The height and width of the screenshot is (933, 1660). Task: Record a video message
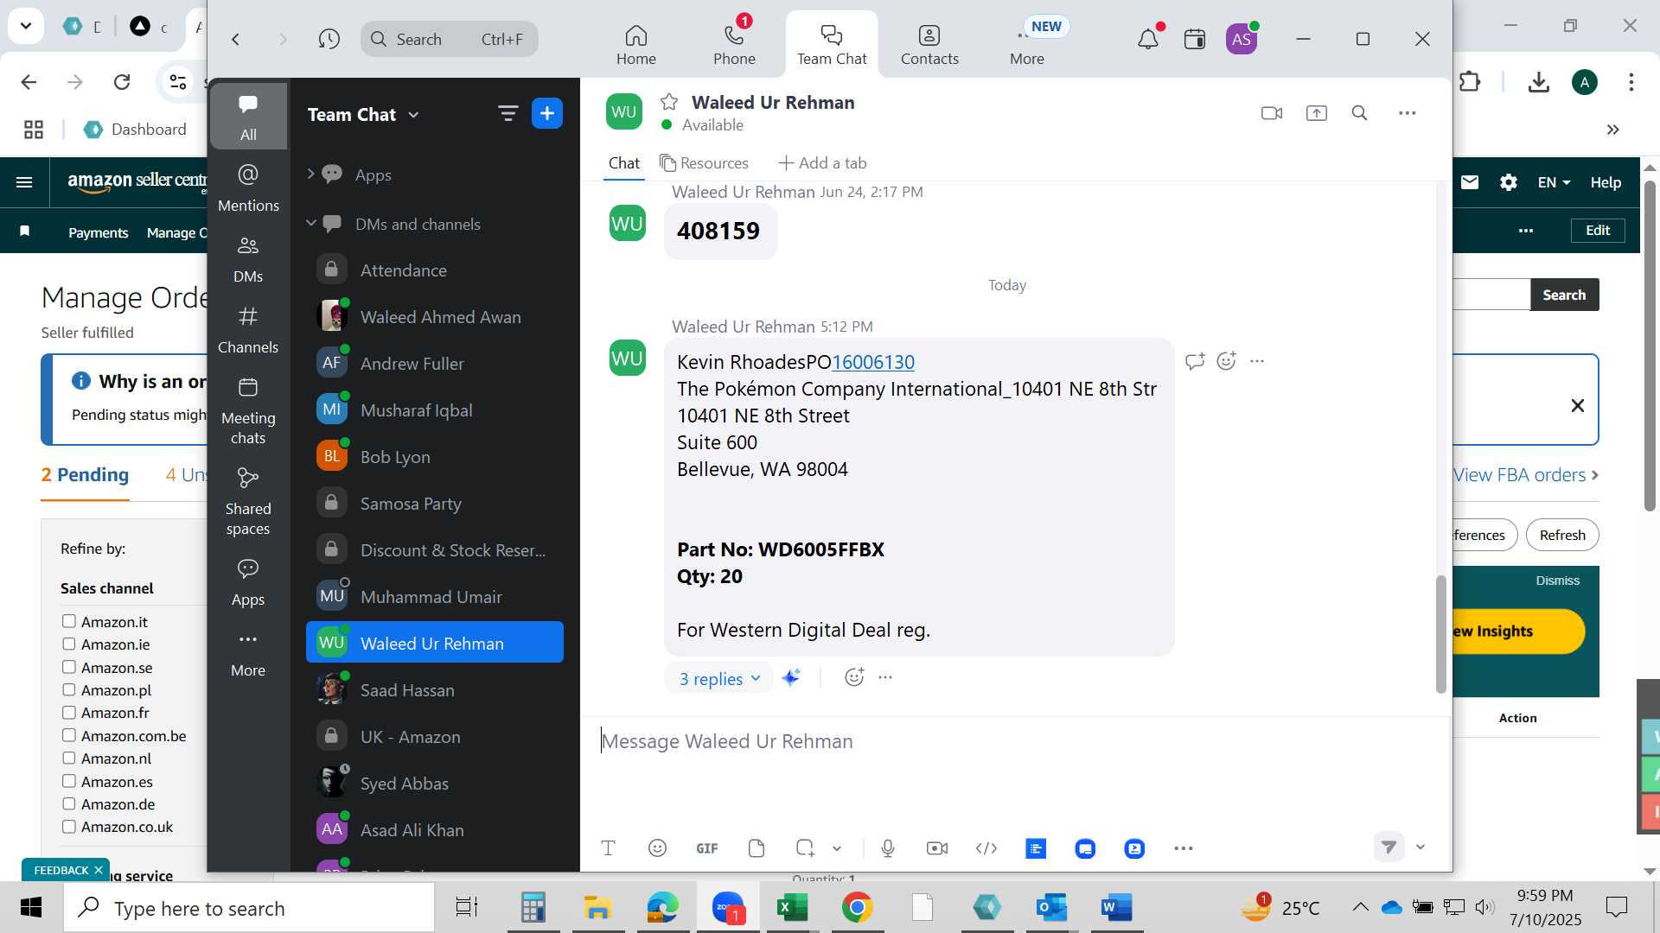point(937,848)
